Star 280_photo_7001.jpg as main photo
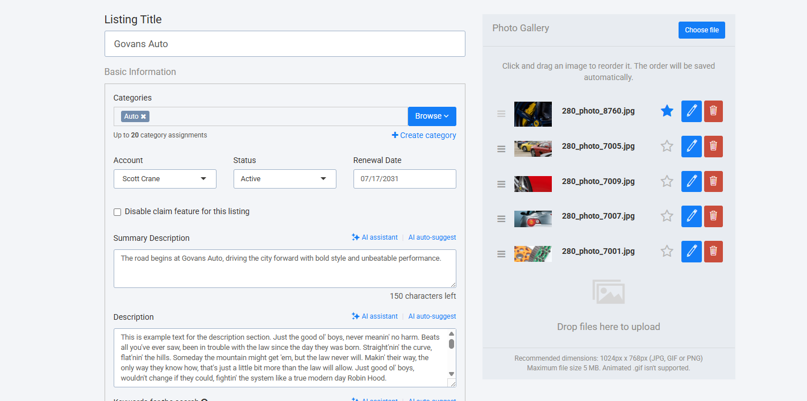 click(667, 252)
